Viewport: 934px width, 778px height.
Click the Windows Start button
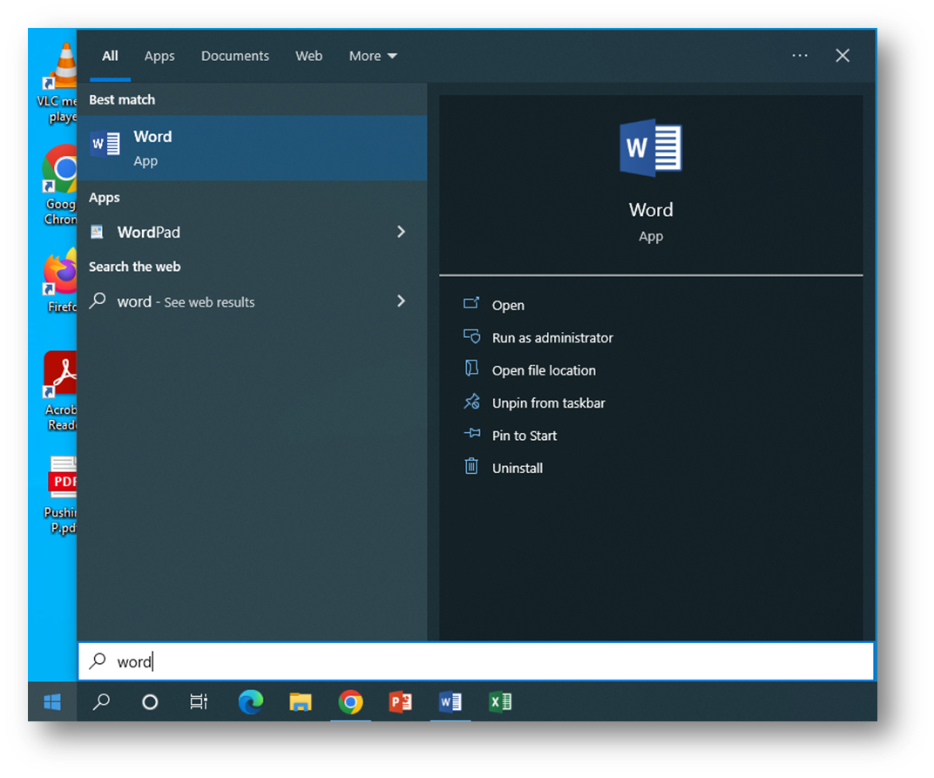click(52, 701)
